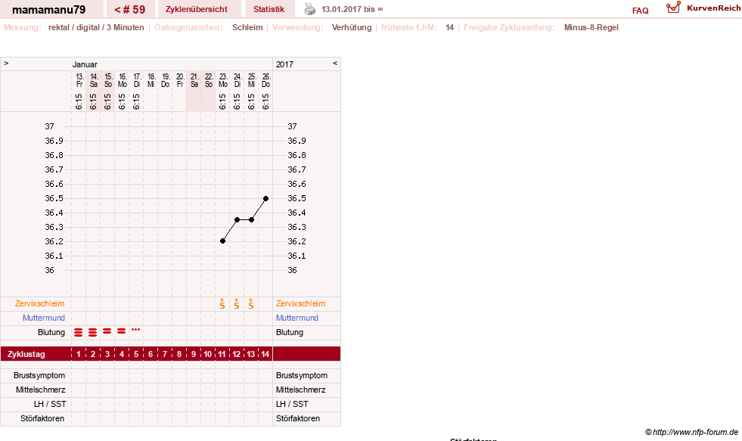Open the Zyklenübersicht tab
Image resolution: width=742 pixels, height=441 pixels.
[x=197, y=10]
